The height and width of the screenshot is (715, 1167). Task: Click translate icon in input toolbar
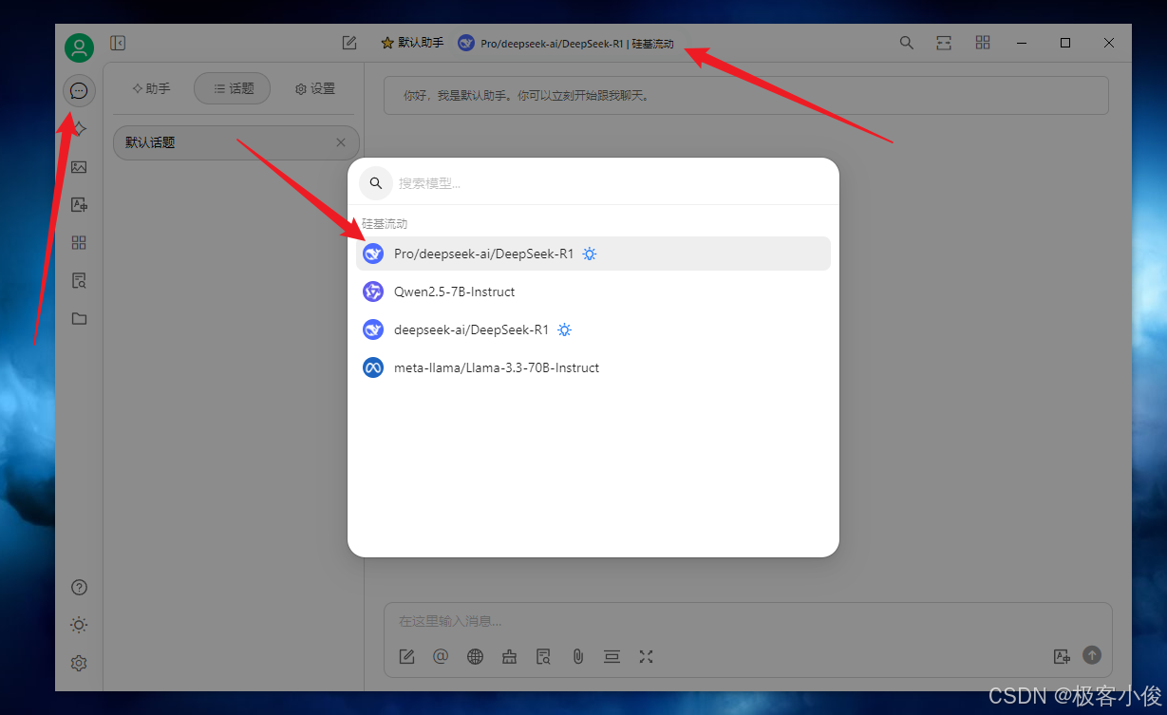tap(1062, 656)
